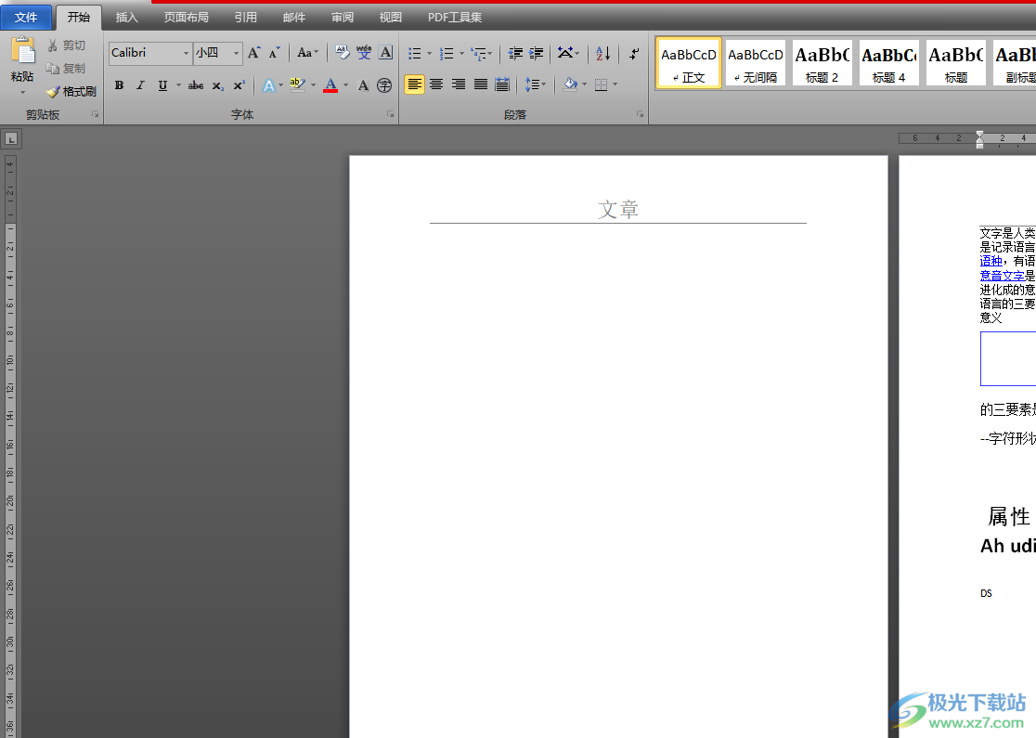Switch to the 插入 (Insert) tab
The width and height of the screenshot is (1036, 738).
[x=126, y=18]
